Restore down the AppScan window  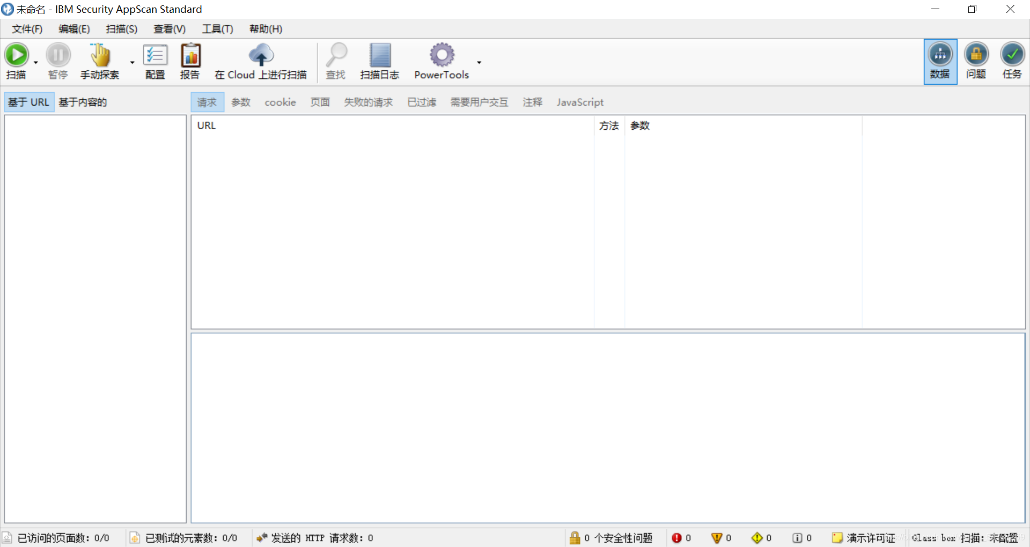[x=972, y=9]
